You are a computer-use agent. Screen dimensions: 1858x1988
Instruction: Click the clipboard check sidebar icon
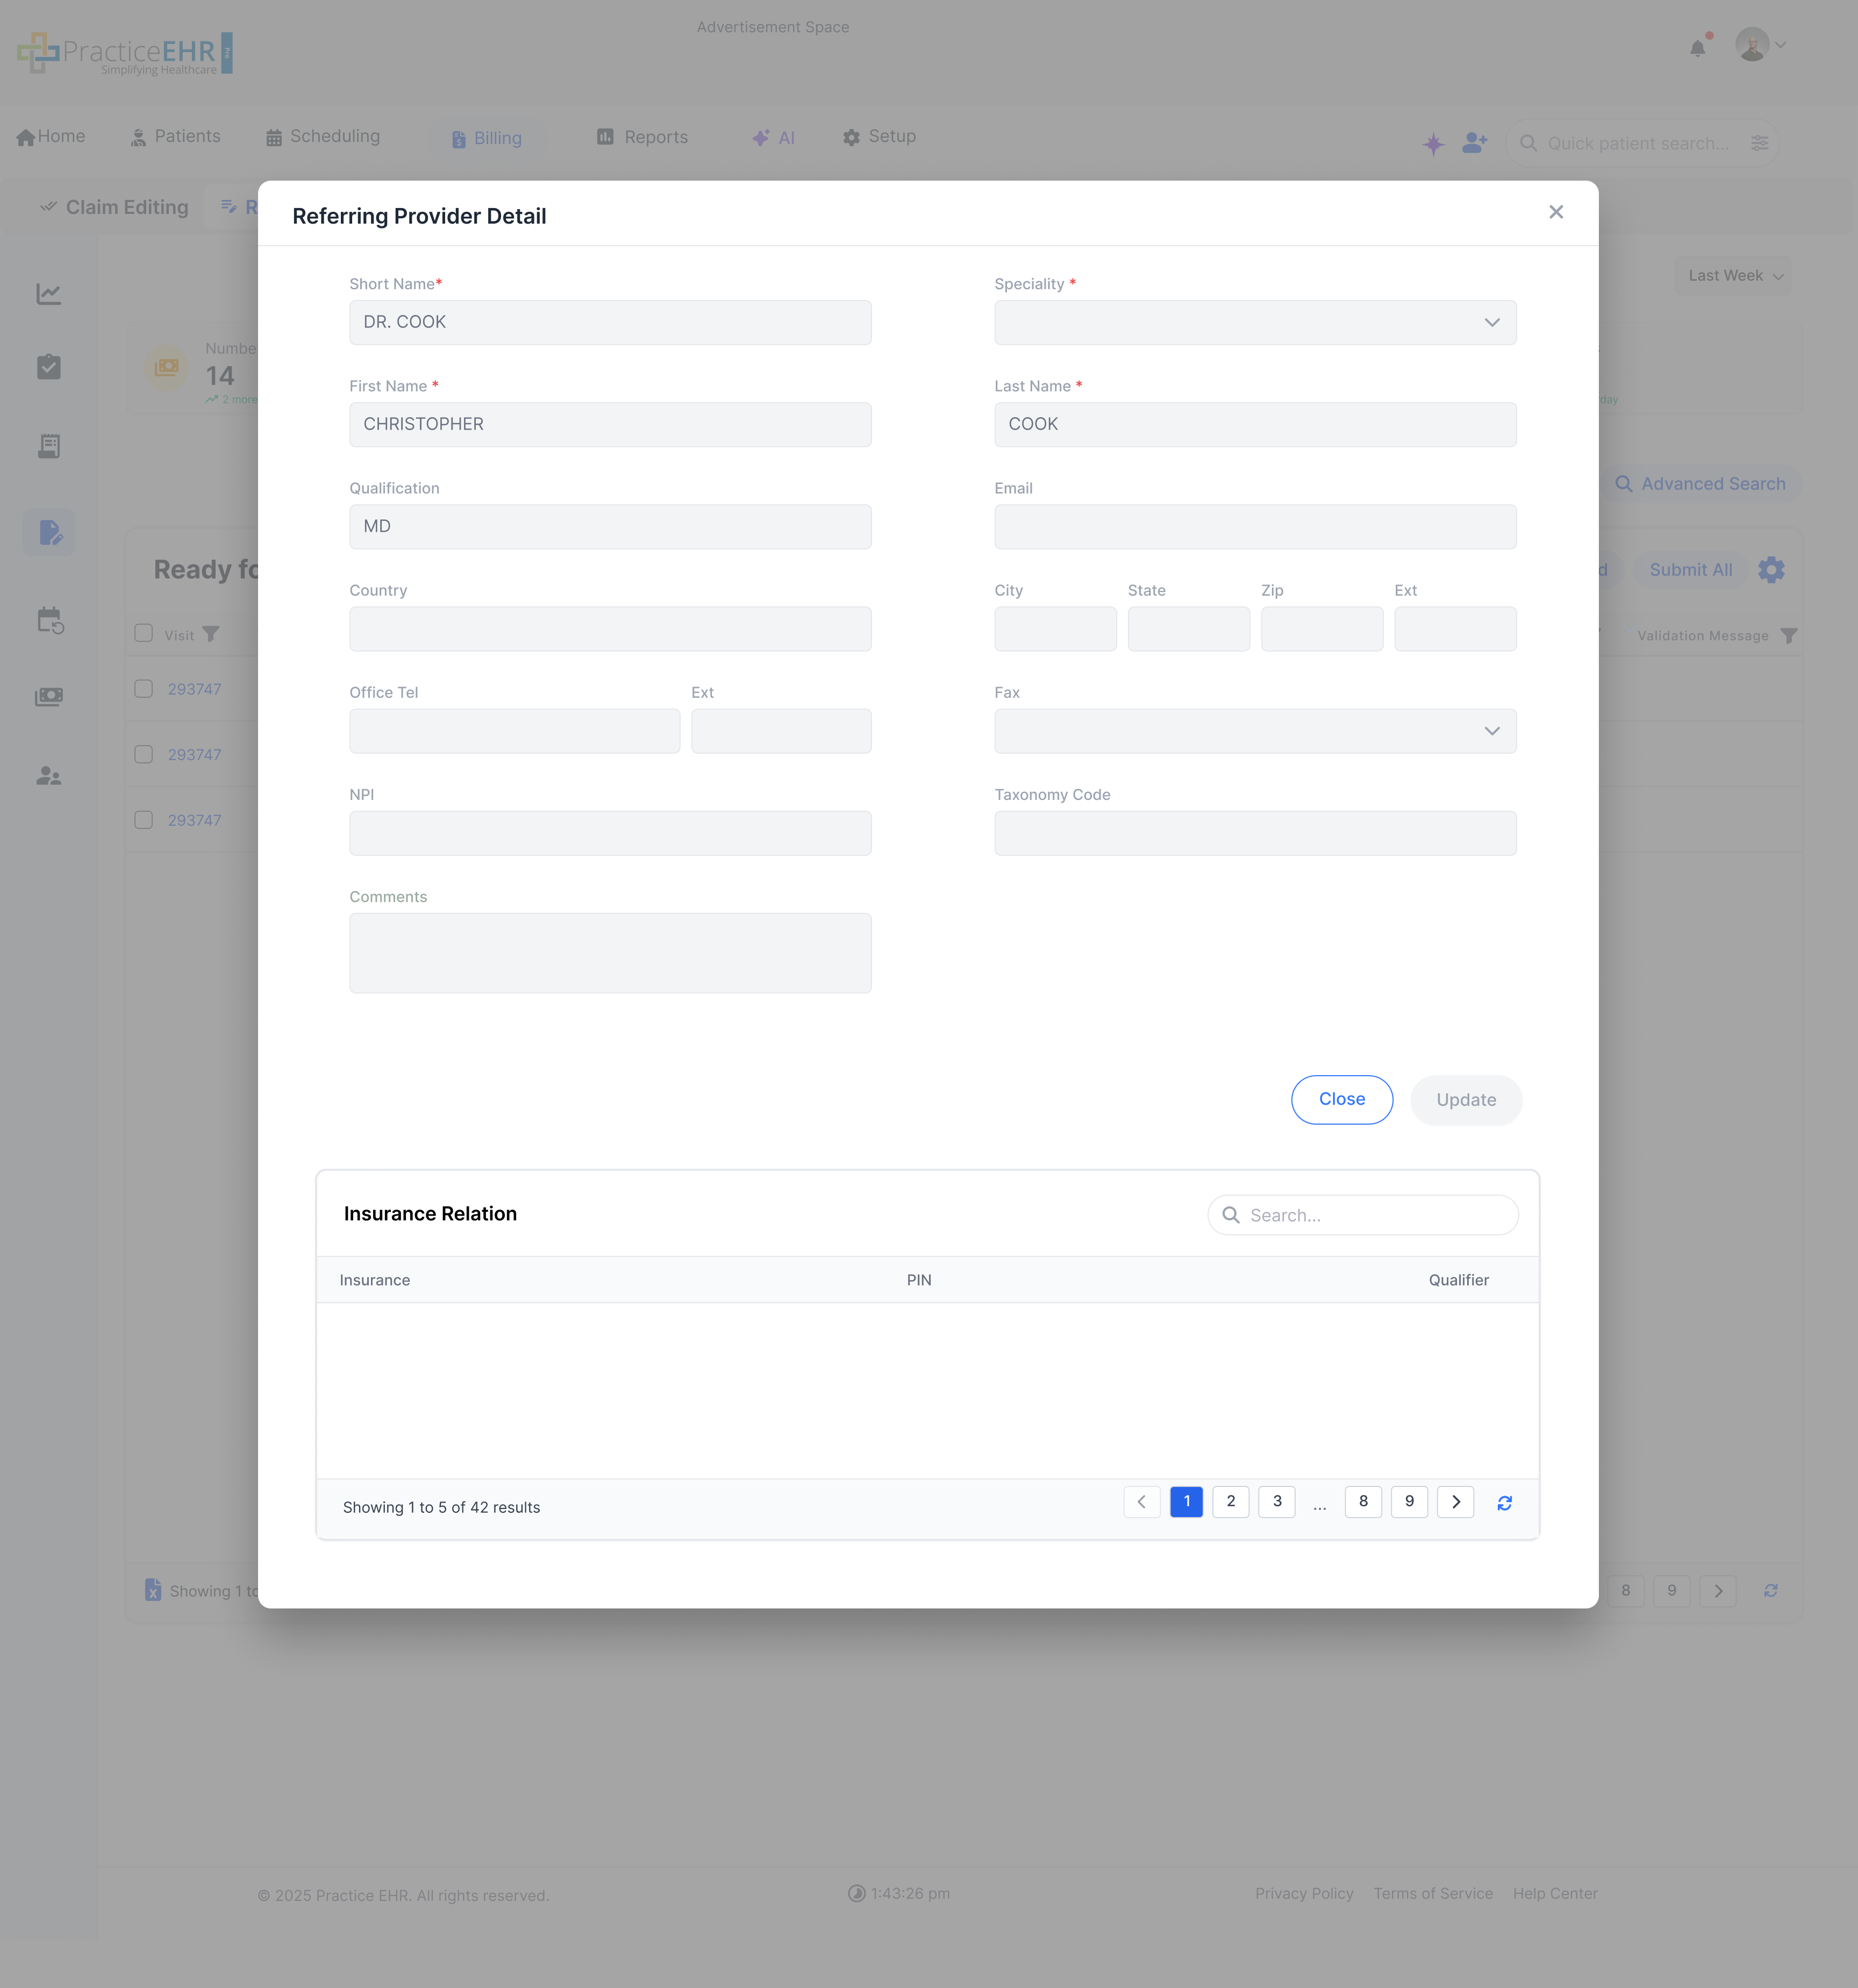coord(49,367)
